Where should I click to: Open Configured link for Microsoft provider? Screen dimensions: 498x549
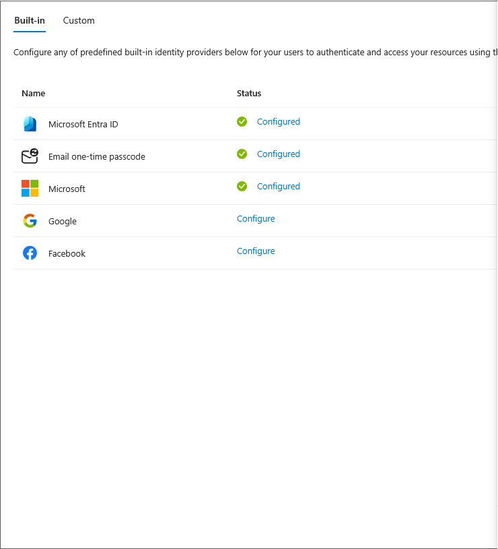click(x=279, y=187)
